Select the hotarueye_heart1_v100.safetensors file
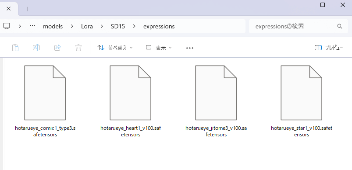 point(131,101)
